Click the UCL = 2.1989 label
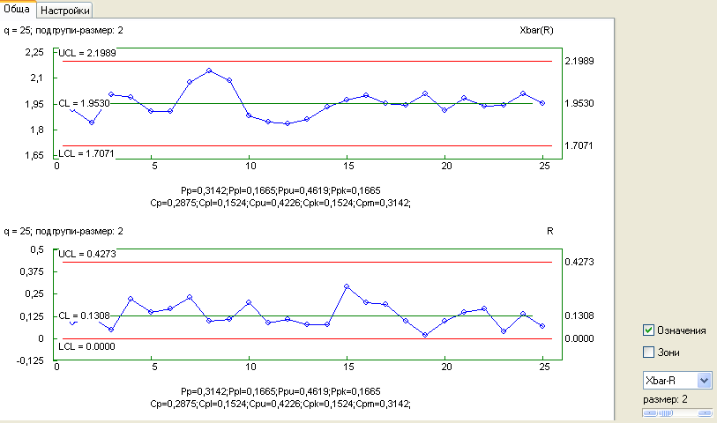 tap(86, 53)
